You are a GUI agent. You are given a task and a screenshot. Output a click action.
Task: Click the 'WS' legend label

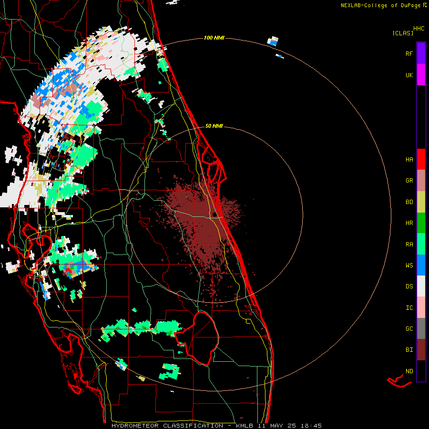[x=409, y=266]
